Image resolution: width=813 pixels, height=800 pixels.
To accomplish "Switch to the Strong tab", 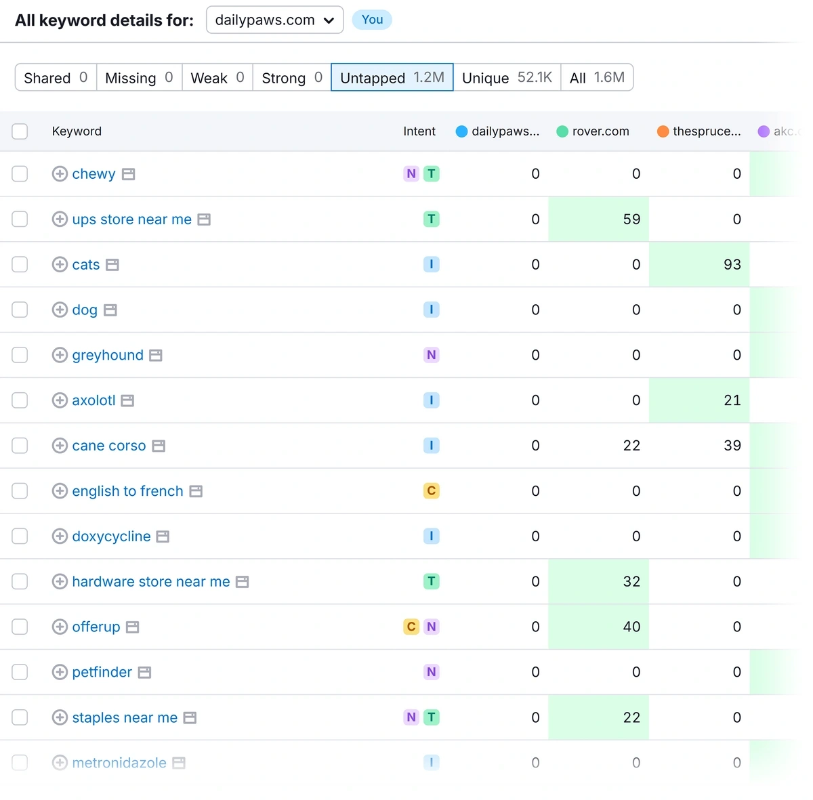I will pos(292,78).
